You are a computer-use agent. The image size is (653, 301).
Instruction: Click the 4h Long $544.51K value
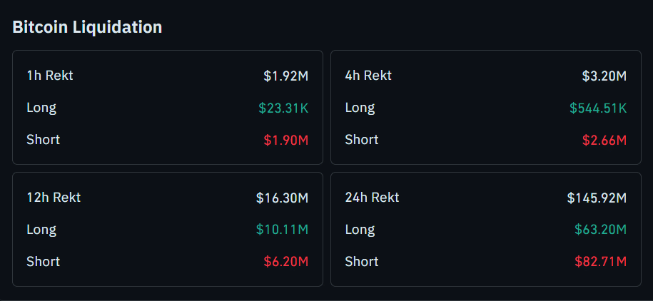tap(598, 108)
